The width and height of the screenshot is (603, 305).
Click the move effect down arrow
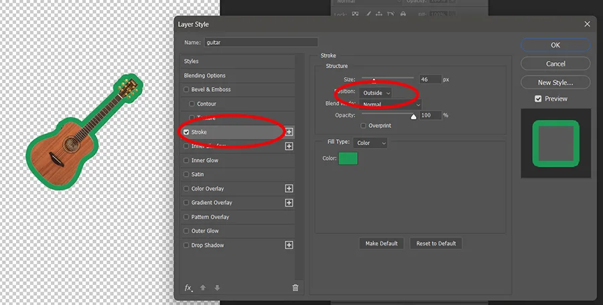coord(217,288)
